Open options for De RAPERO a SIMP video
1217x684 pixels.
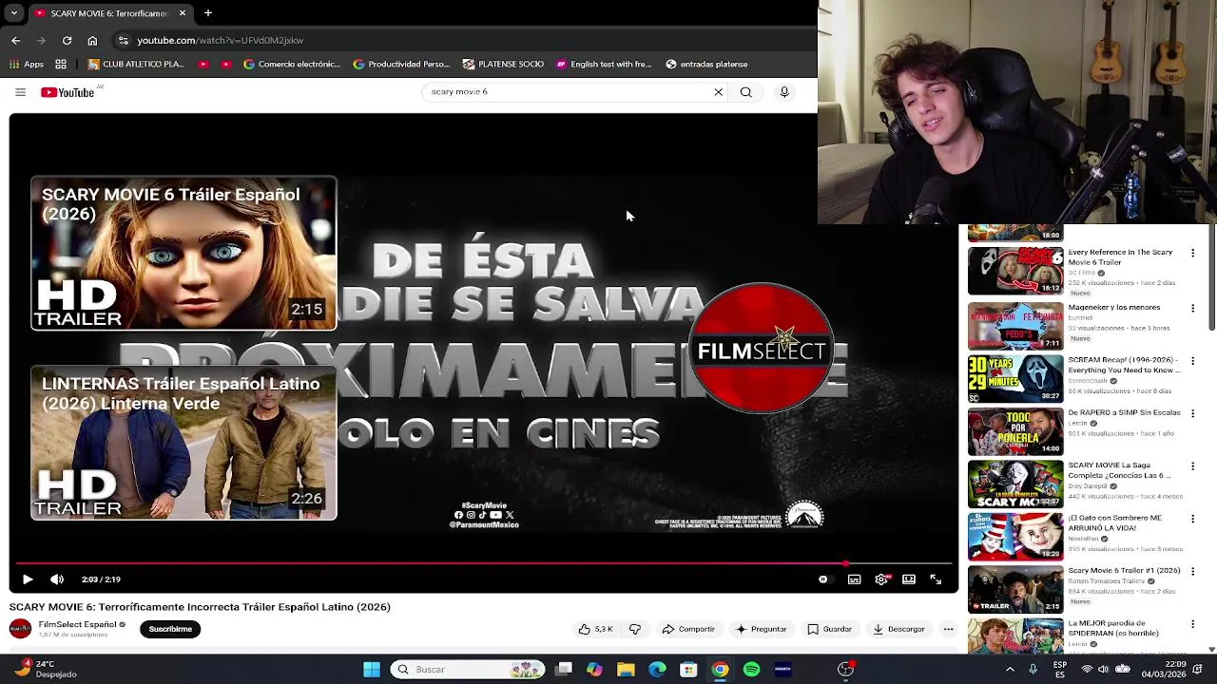pos(1192,413)
